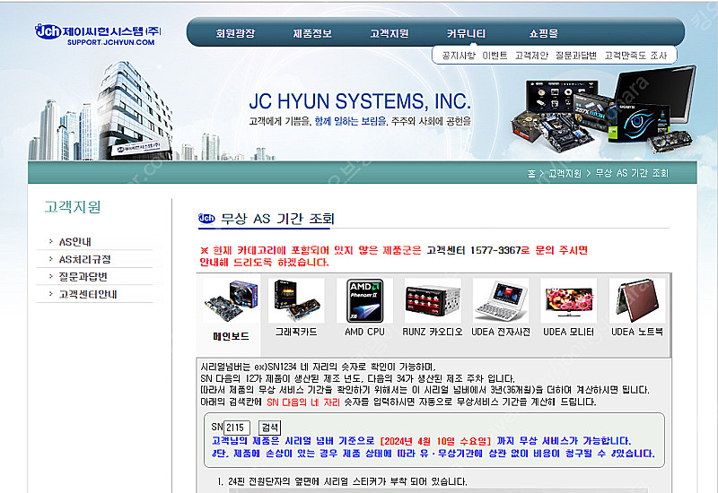Click the JC HYUN SYSTEMS, INC. banner text

[360, 101]
